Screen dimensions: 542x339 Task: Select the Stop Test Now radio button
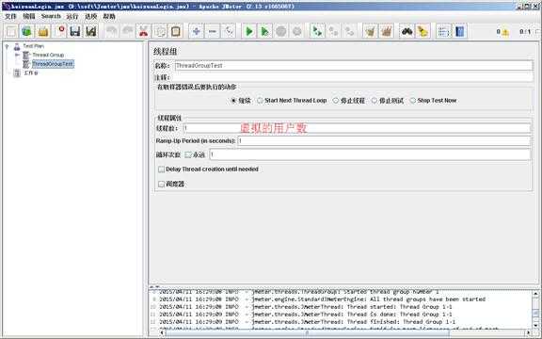[x=433, y=101]
